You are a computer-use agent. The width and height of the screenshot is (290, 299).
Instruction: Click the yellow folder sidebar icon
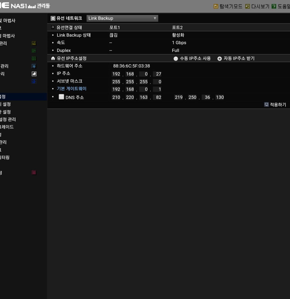point(34,43)
